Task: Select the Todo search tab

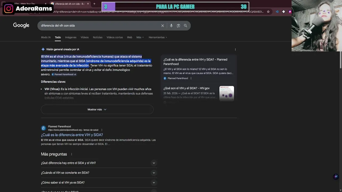Action: pos(58,37)
